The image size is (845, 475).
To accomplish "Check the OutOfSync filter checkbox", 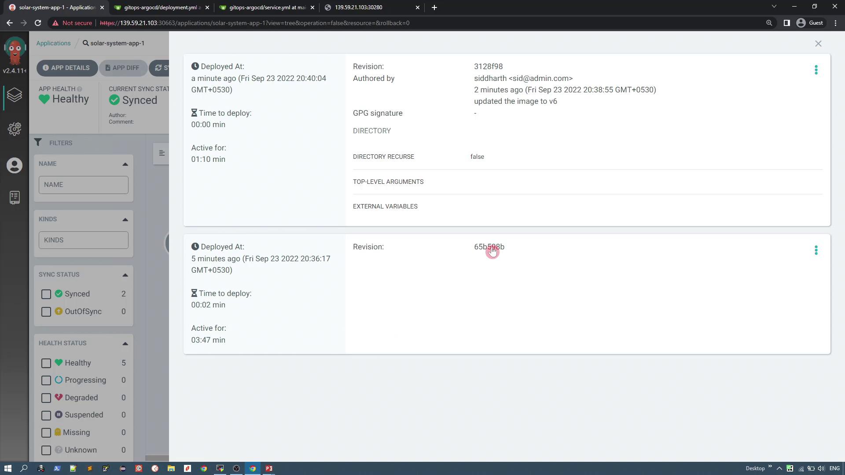I will click(x=46, y=312).
